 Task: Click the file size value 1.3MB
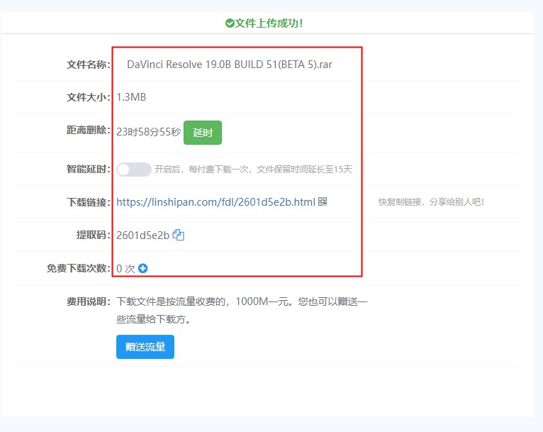click(131, 97)
